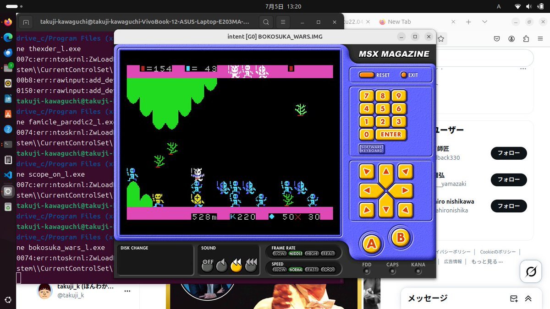Tap numeric keypad button 1
The image size is (550, 309).
click(366, 122)
